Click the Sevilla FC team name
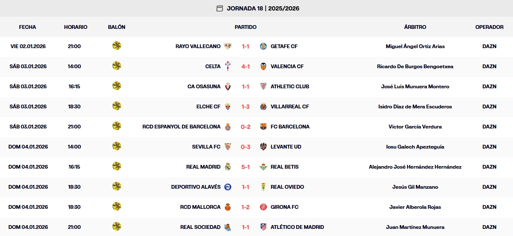 point(206,147)
